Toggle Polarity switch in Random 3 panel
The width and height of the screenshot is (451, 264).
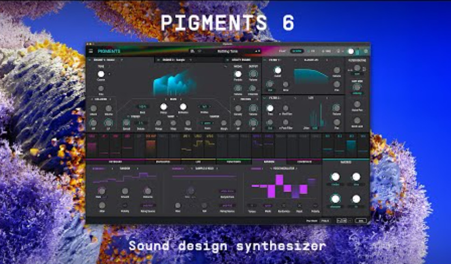coord(315,205)
